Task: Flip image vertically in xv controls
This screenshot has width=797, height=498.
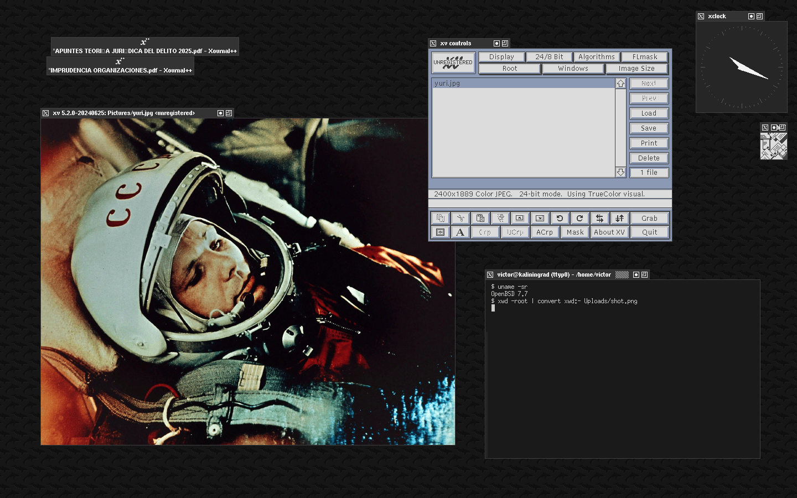Action: (x=619, y=218)
